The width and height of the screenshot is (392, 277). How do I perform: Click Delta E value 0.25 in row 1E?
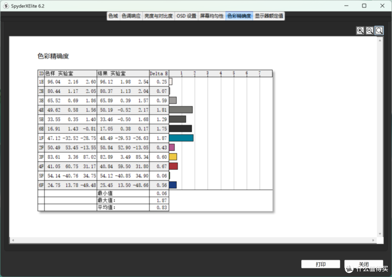162,82
